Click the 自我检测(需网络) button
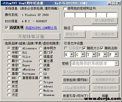122x102 pixels. [76, 80]
